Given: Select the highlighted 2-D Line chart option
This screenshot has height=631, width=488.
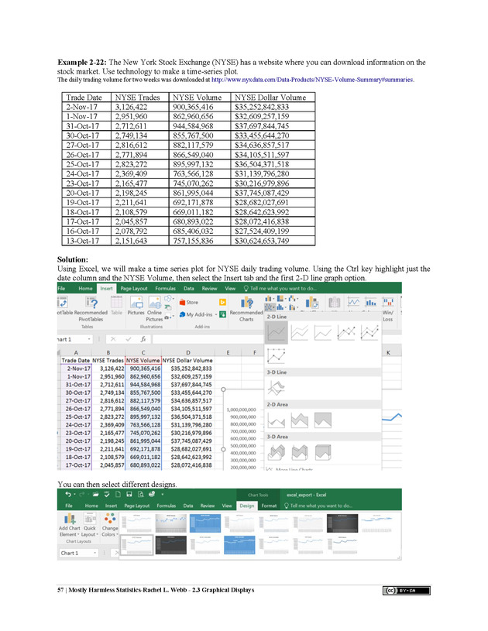Looking at the screenshot, I should tap(277, 333).
